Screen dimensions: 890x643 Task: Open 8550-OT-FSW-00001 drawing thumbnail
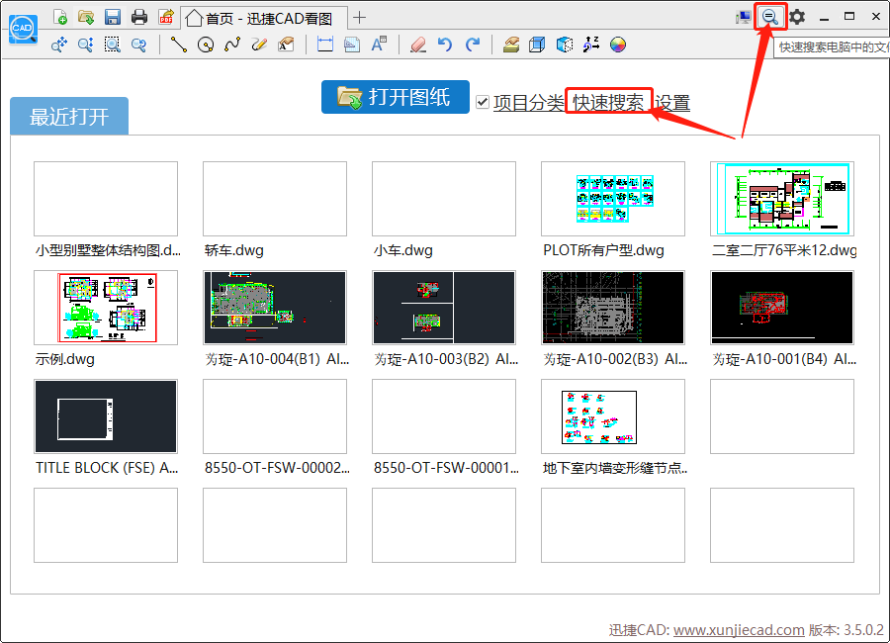[444, 416]
